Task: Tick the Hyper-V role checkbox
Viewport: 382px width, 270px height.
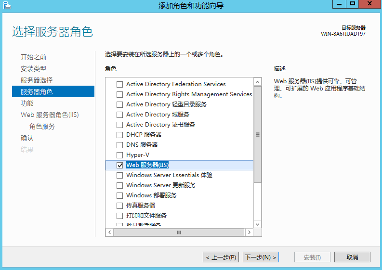Action: [x=120, y=155]
